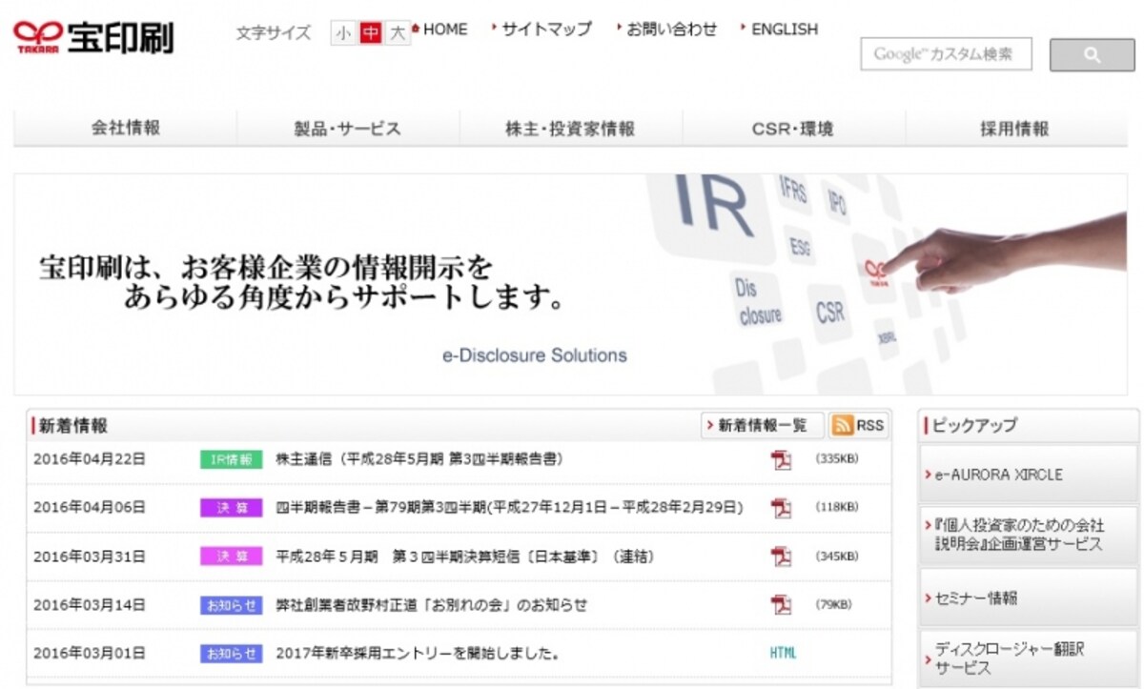Open 第3四半期決算短信 link
1144x689 pixels.
[465, 556]
